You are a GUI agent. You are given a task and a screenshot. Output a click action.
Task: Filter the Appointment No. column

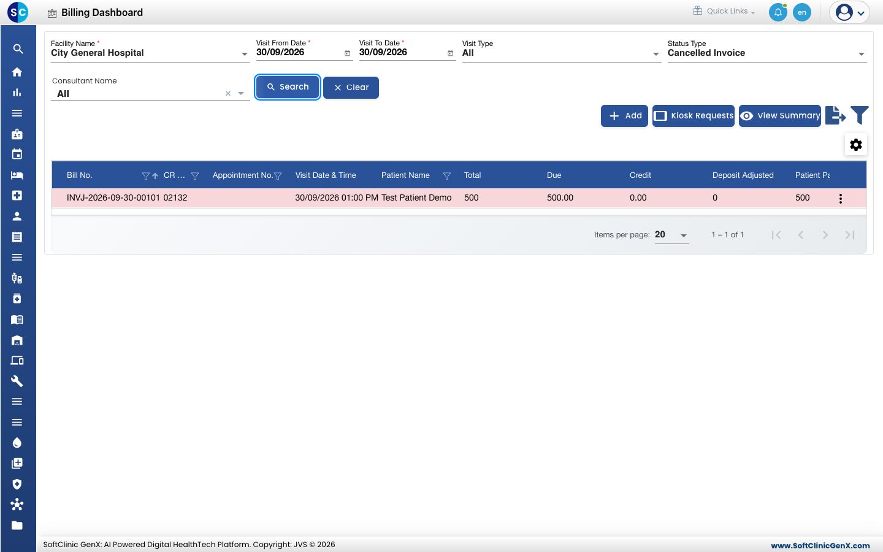coord(278,176)
